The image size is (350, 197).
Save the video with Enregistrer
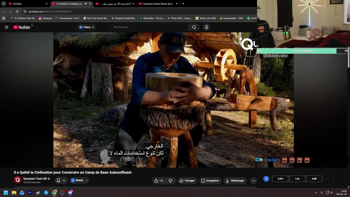[210, 181]
